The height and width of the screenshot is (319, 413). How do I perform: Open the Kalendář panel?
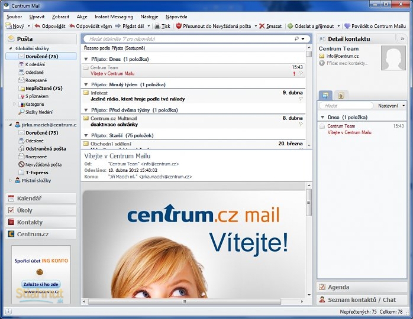coord(41,198)
